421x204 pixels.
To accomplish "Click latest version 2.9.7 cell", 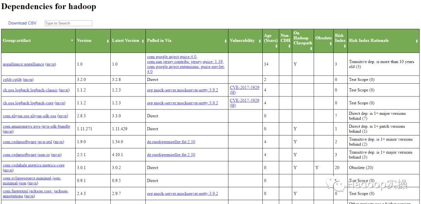I will click(x=128, y=193).
